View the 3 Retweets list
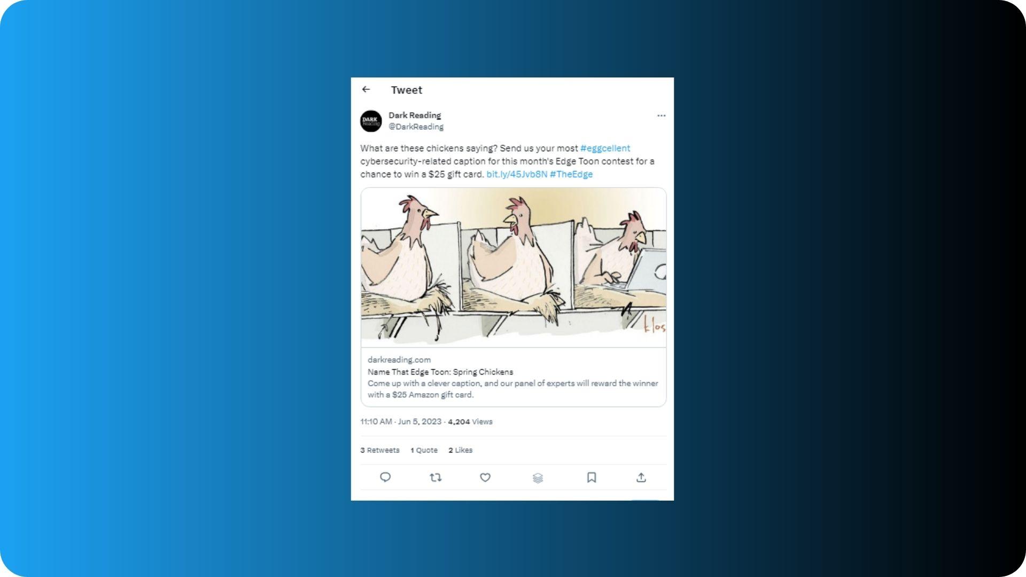The width and height of the screenshot is (1026, 577). tap(380, 450)
